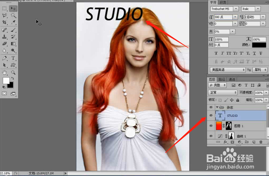
Task: Toggle Underline text style
Action: [254, 53]
